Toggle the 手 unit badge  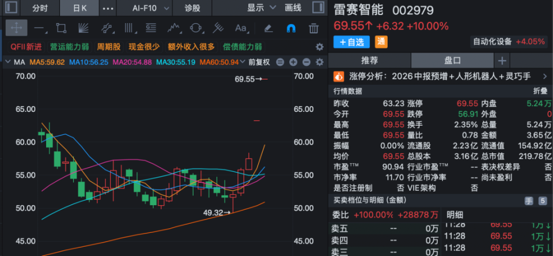529,201
